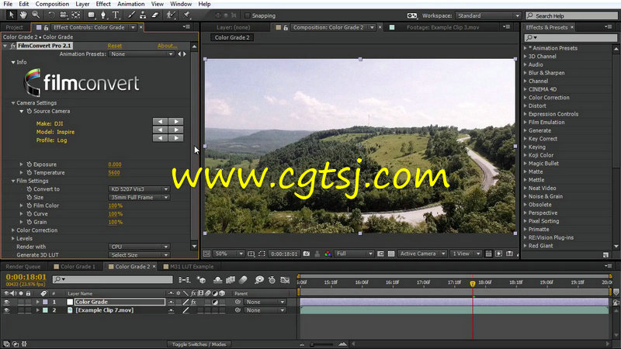Open the Full resolution dropdown
Viewport: 621px width, 349px height.
(x=355, y=254)
